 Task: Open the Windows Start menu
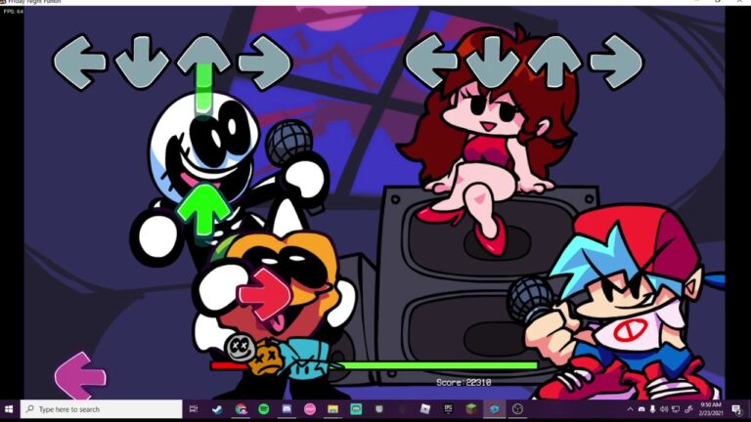point(9,409)
